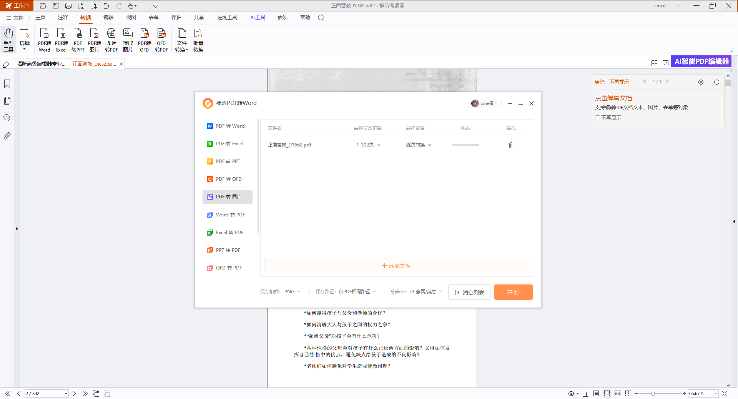Click the save icon in the title bar
The image size is (738, 399).
(56, 6)
